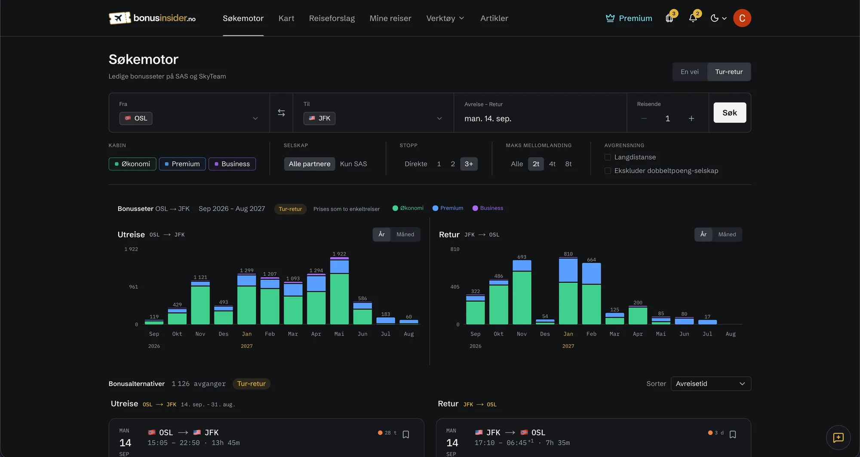Toggle the Premium cabin filter
The width and height of the screenshot is (860, 457).
tap(182, 164)
